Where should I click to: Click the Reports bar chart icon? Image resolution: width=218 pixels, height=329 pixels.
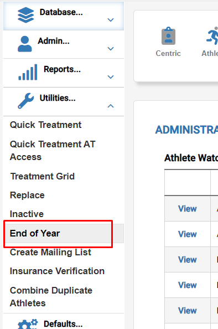click(x=28, y=72)
